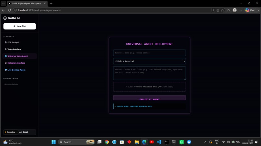View site information icon
The height and width of the screenshot is (146, 261).
point(16,10)
